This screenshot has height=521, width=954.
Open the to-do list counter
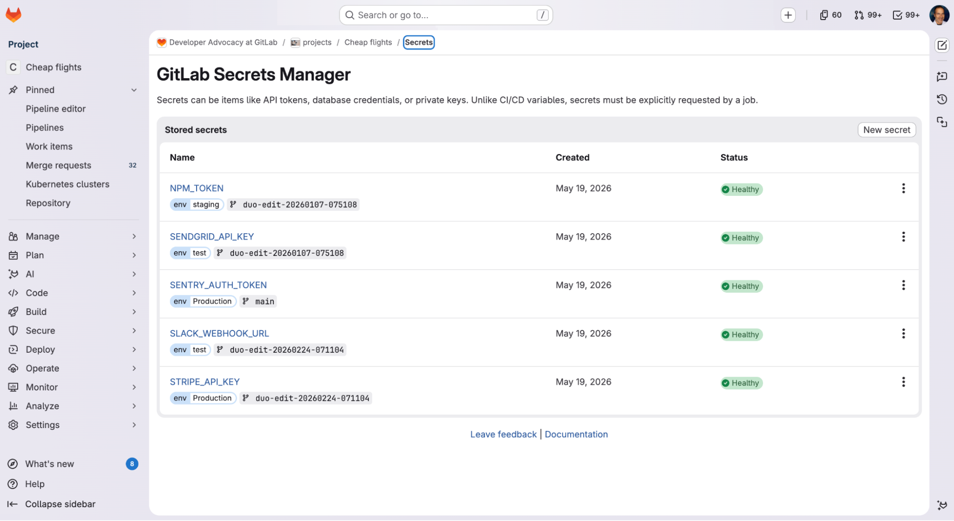click(906, 15)
